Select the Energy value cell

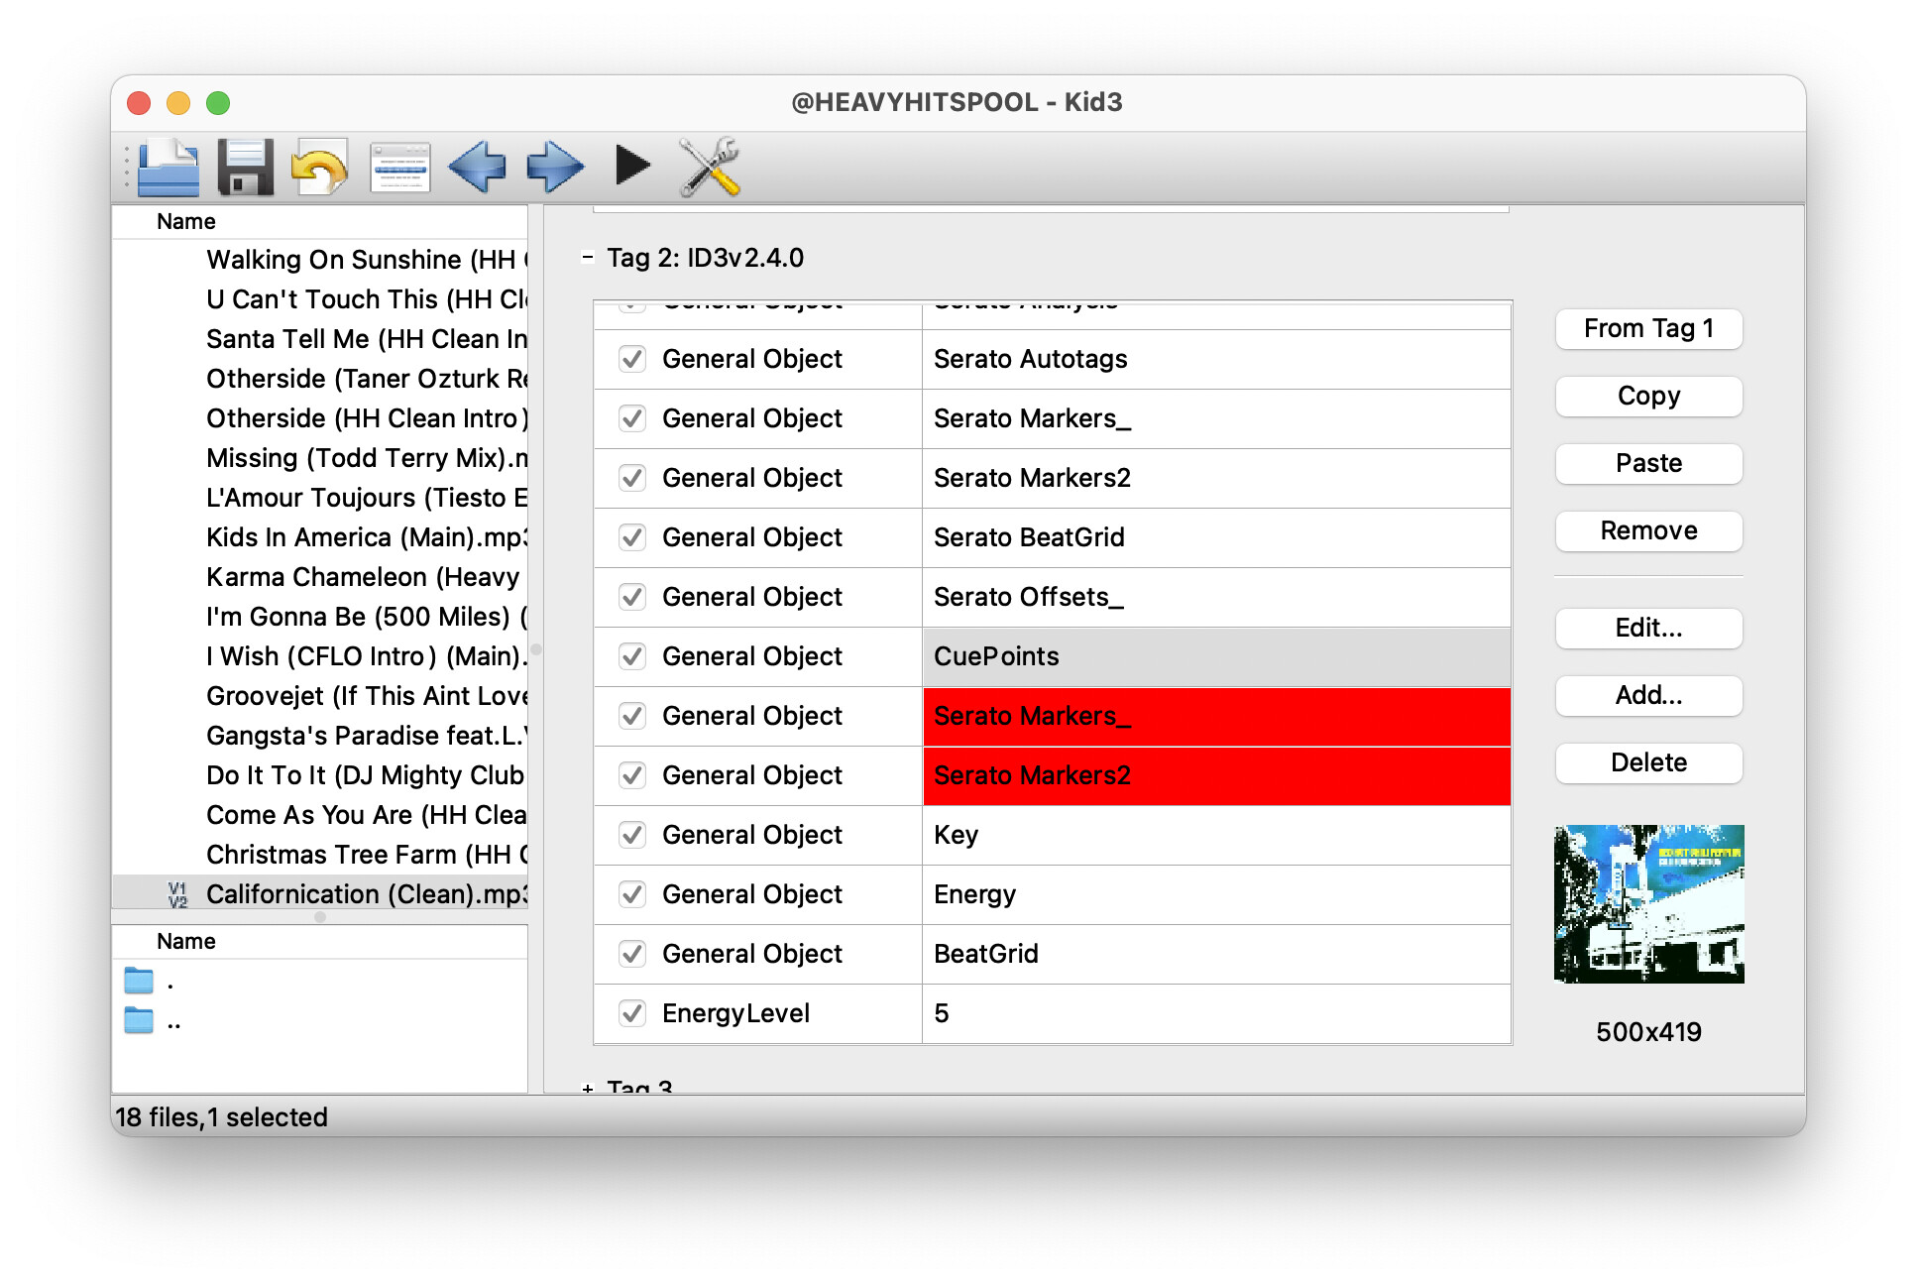click(1216, 894)
